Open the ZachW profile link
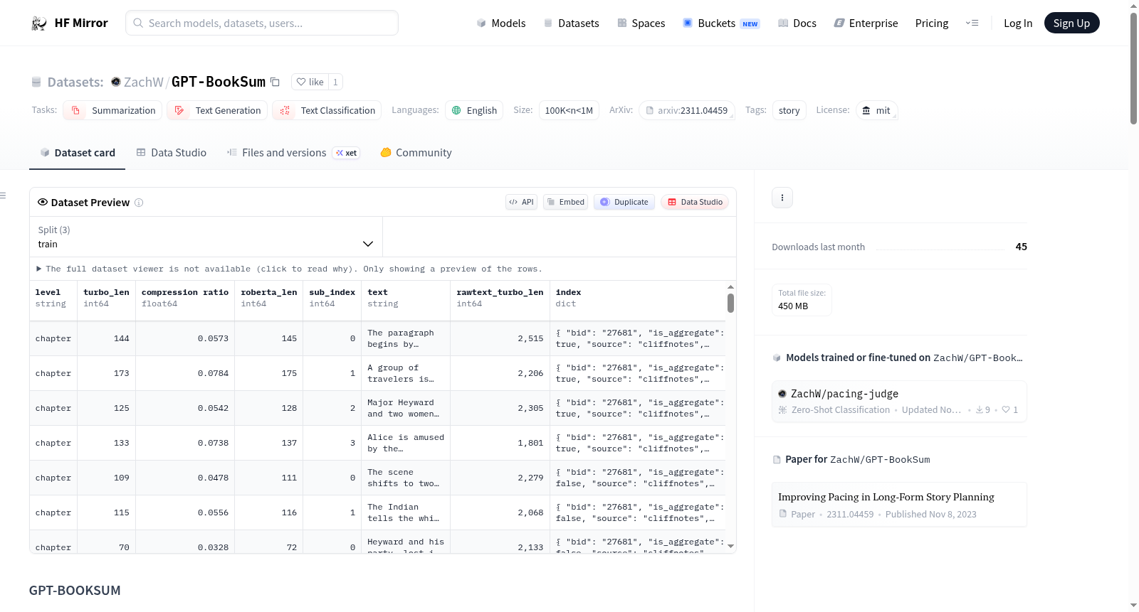 pyautogui.click(x=144, y=82)
